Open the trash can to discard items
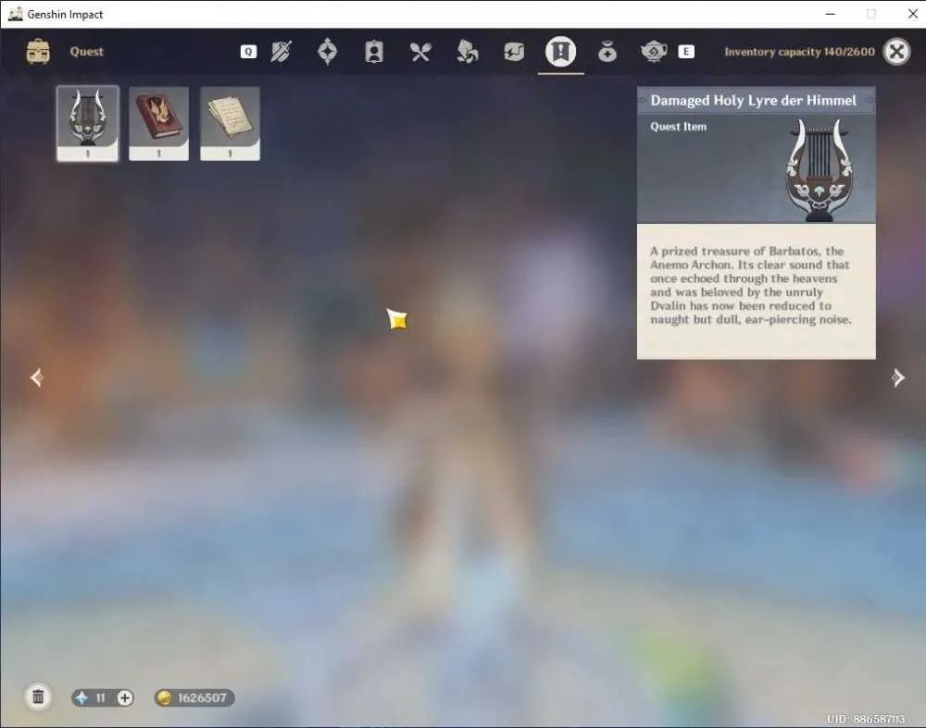926x728 pixels. point(38,697)
